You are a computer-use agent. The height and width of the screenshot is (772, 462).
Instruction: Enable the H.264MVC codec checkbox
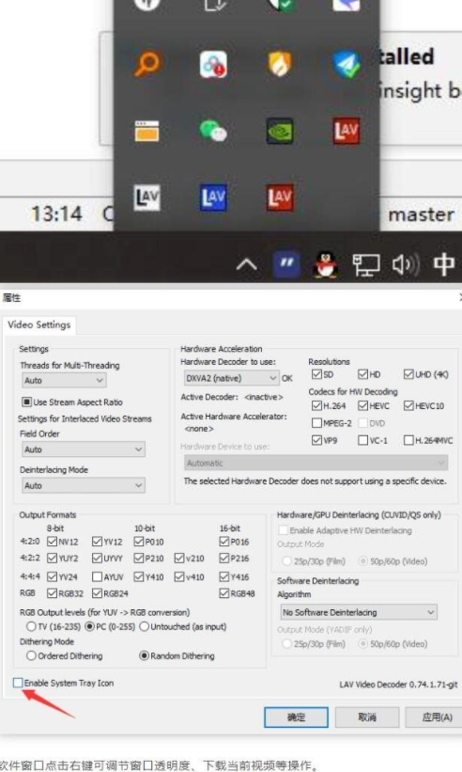pos(408,440)
